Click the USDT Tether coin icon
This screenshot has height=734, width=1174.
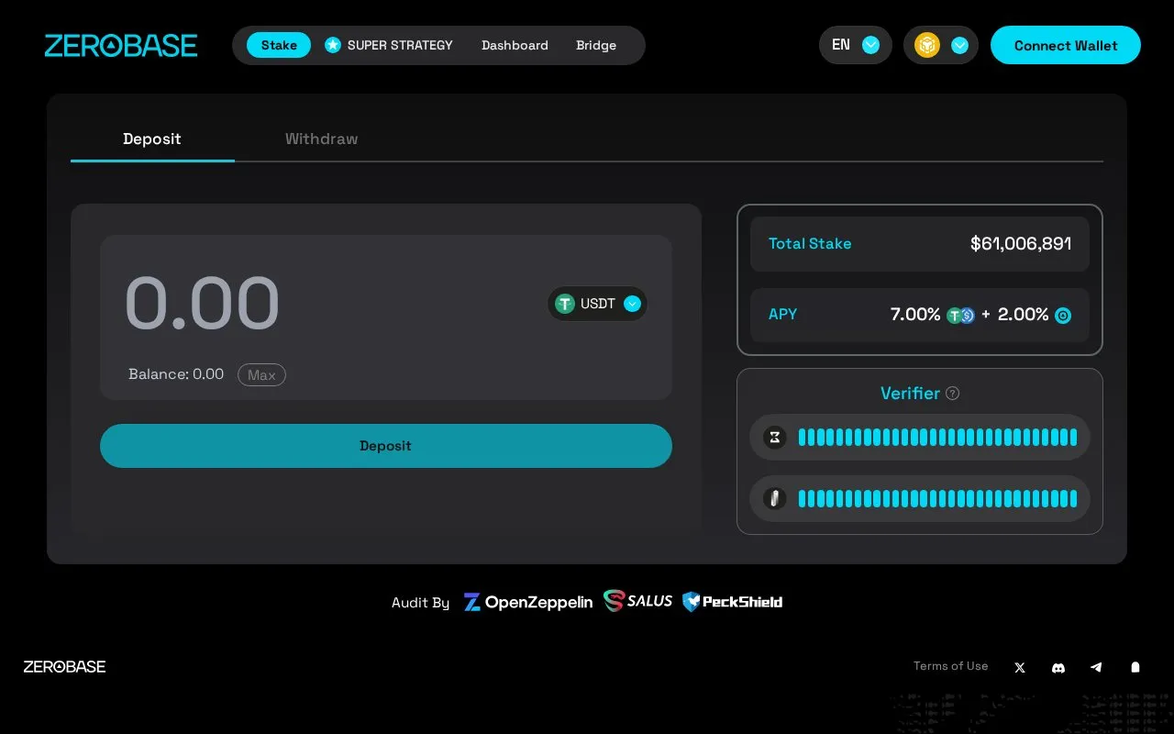pos(565,304)
